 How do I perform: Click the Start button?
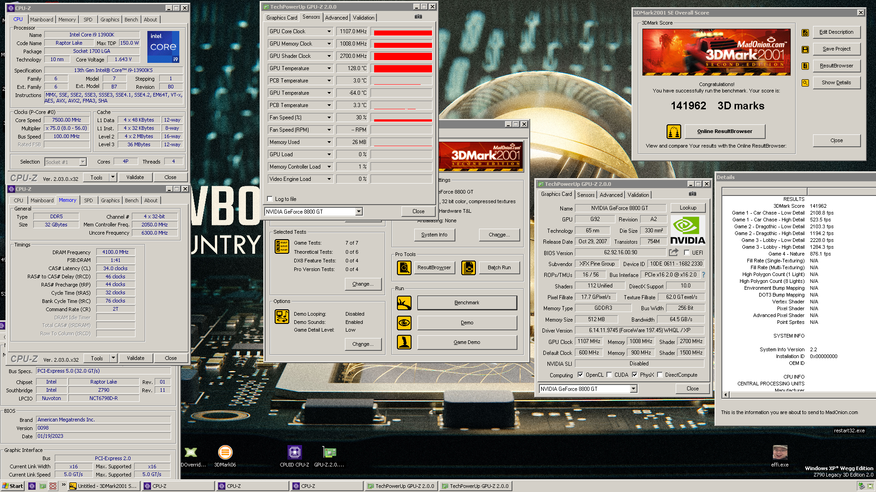coord(12,486)
